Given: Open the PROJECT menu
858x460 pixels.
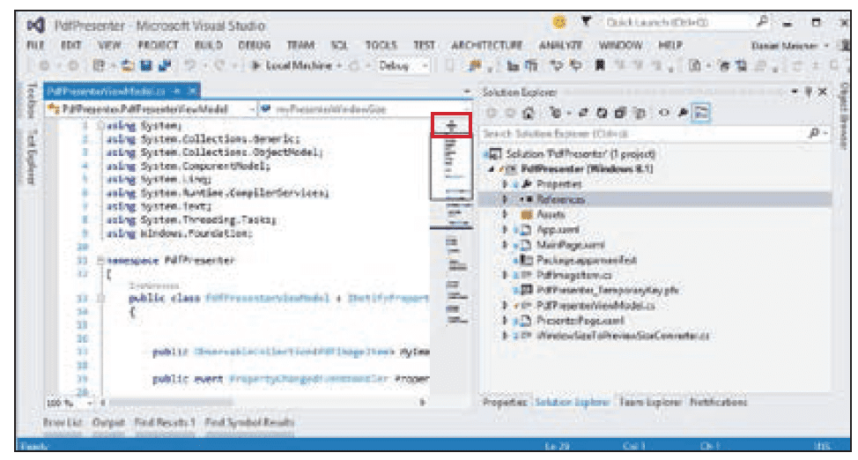Looking at the screenshot, I should coord(159,46).
